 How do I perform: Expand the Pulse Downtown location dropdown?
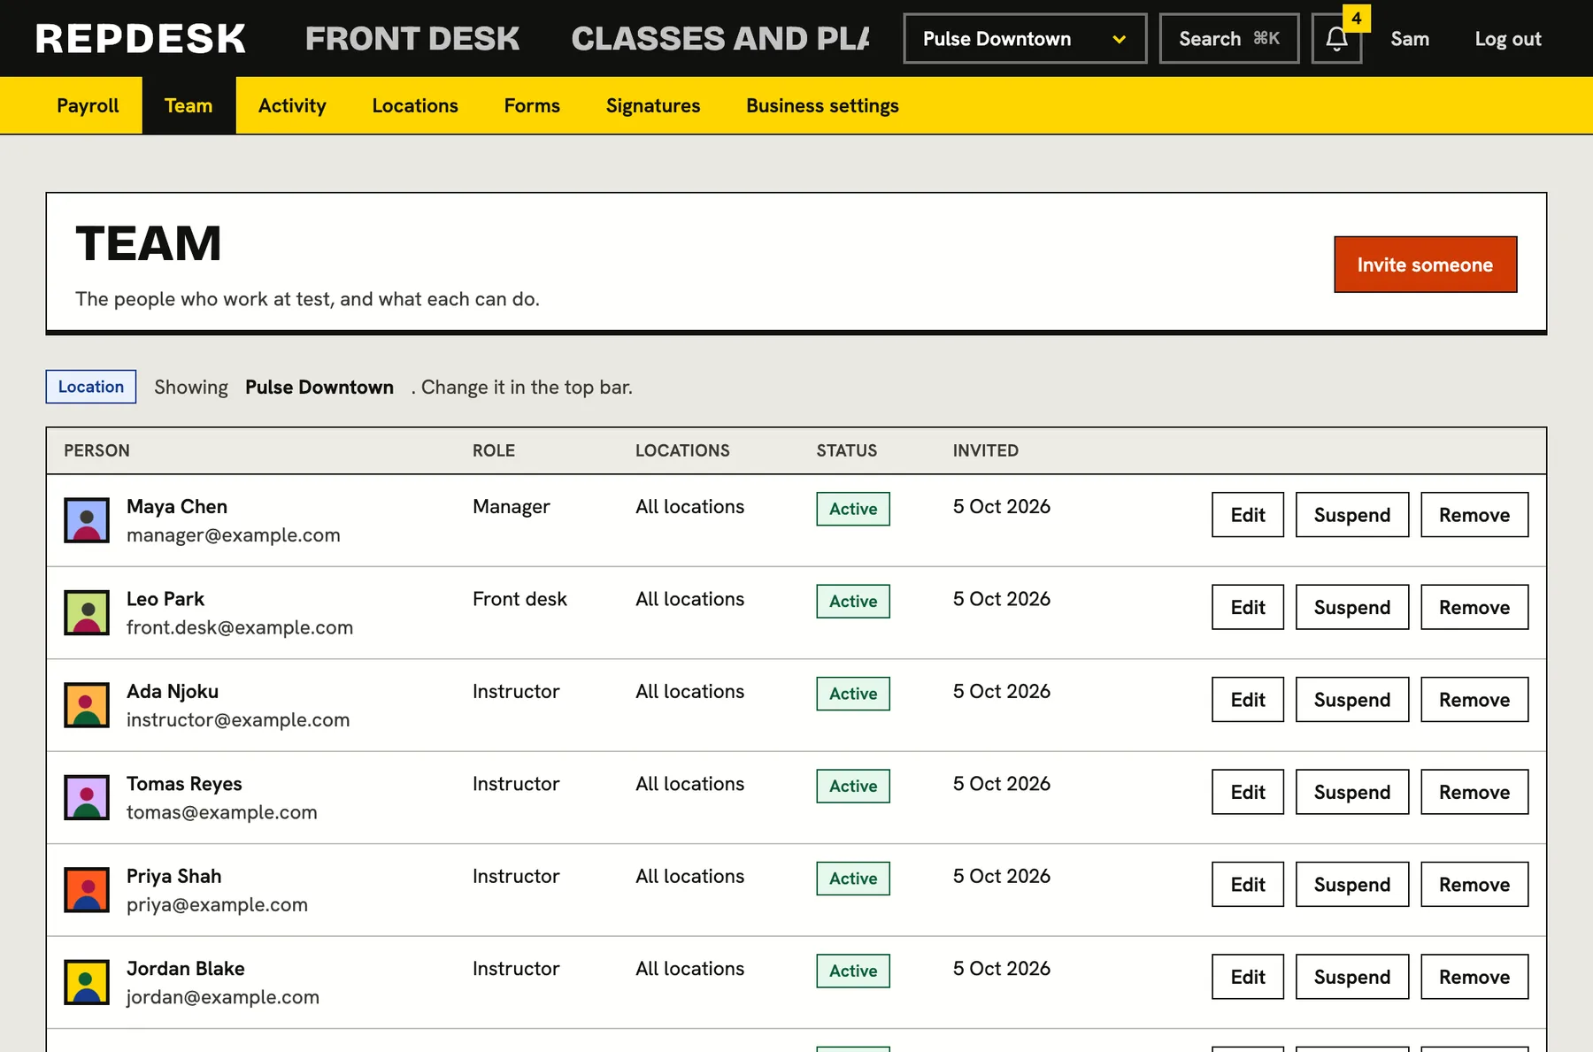point(1025,39)
